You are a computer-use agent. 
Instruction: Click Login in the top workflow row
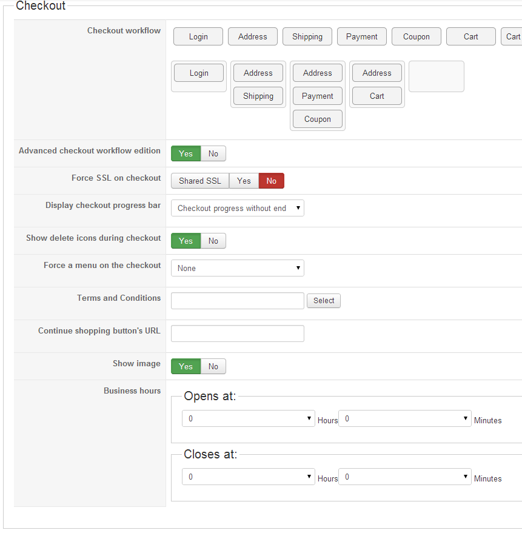[x=198, y=36]
